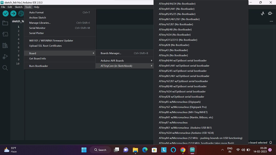Open the Search sidebar icon

[x=5, y=68]
